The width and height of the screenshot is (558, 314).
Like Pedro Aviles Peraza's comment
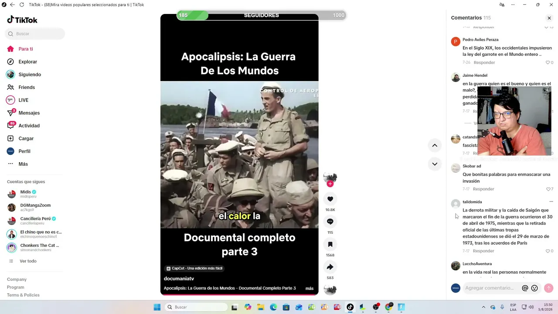pos(548,62)
